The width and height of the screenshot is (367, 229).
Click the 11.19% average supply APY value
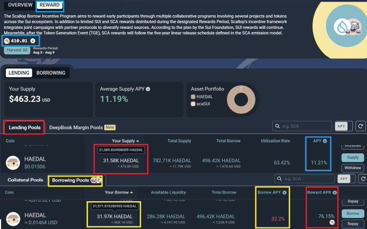pos(114,99)
